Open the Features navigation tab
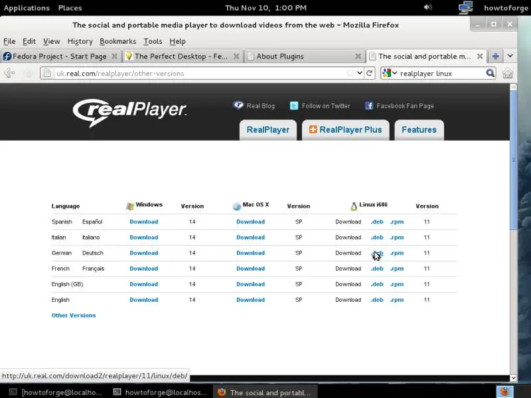531x398 pixels. [419, 129]
